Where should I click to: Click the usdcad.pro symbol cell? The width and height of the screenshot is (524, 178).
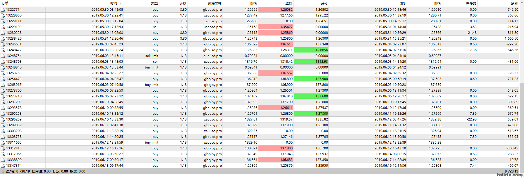click(213, 27)
